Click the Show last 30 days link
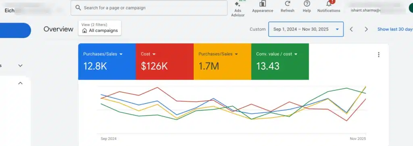 click(x=395, y=29)
